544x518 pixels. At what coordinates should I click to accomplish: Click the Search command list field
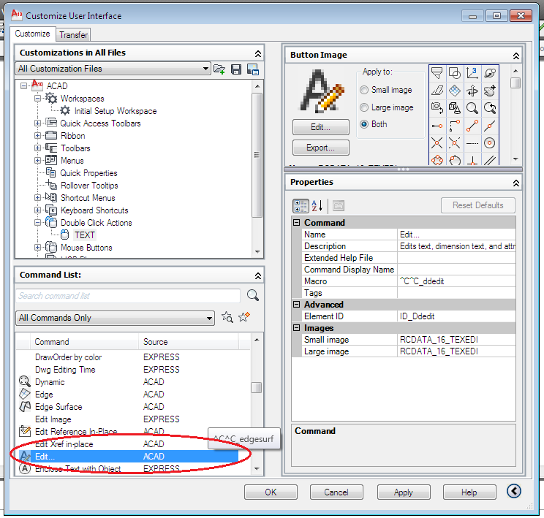128,296
